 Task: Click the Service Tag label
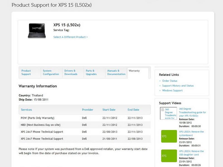[61, 30]
